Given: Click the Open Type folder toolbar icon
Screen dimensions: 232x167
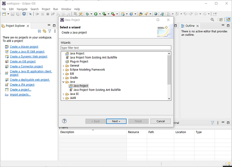Looking at the screenshot, I should (140, 14).
